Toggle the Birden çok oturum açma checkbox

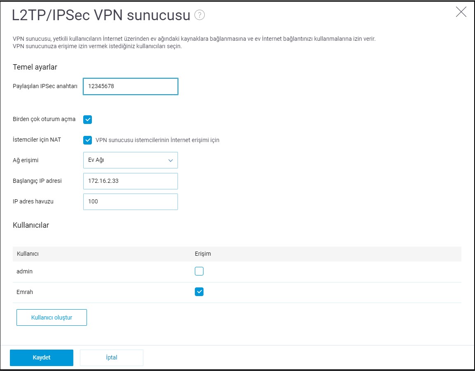pyautogui.click(x=87, y=119)
